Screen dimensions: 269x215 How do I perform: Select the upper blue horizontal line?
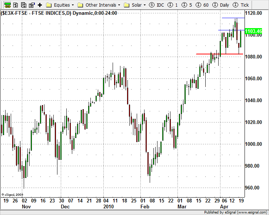pos(233,18)
